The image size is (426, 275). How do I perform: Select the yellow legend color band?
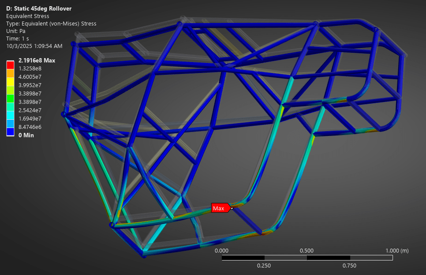point(10,81)
